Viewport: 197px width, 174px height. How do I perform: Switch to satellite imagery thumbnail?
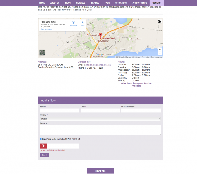click(42, 52)
